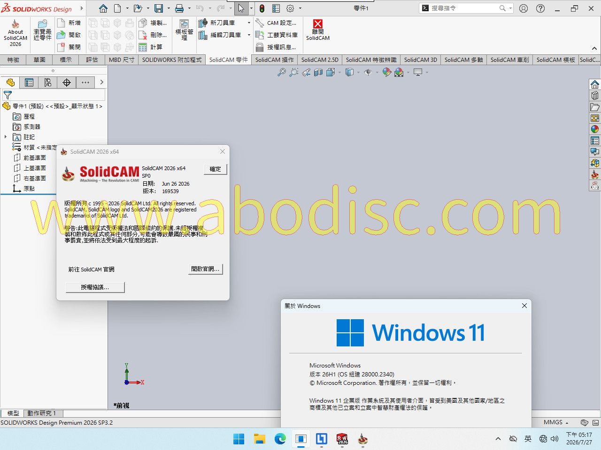This screenshot has width=601, height=450.
Task: Click 關閉 close CAM part command
Action: (69, 47)
